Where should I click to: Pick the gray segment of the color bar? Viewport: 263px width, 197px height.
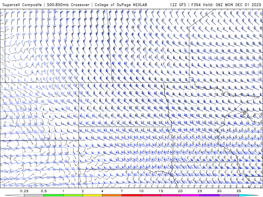[34, 195]
